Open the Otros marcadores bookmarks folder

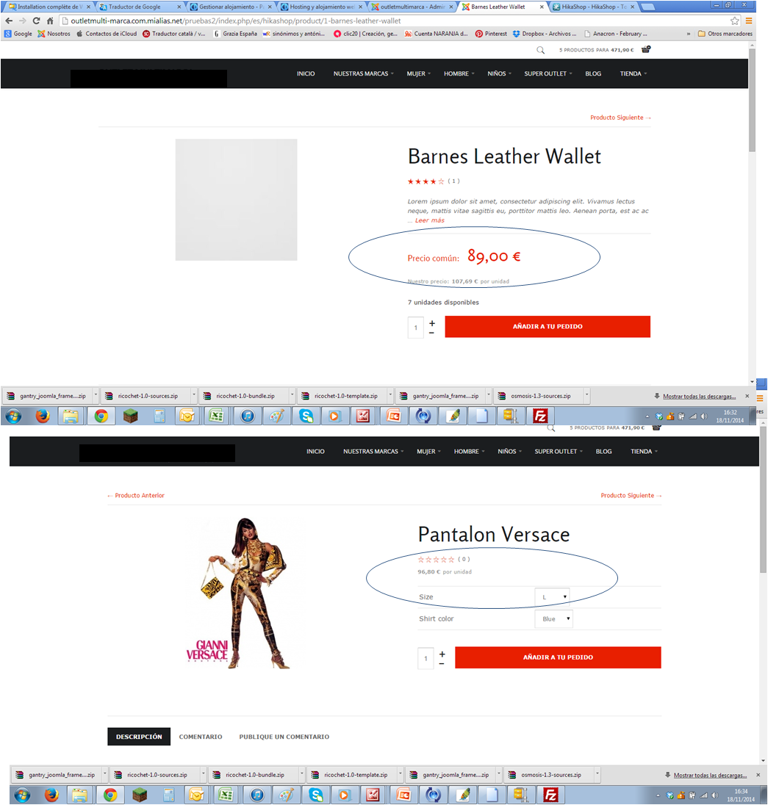pos(725,34)
